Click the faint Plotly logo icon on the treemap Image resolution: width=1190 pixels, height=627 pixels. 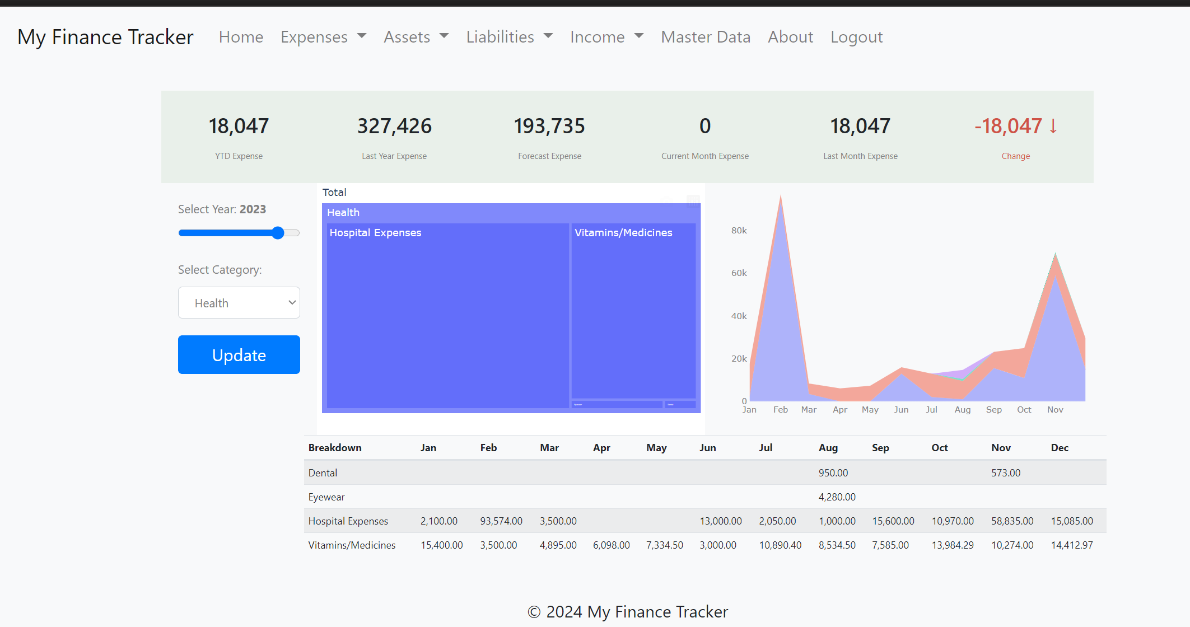(693, 200)
